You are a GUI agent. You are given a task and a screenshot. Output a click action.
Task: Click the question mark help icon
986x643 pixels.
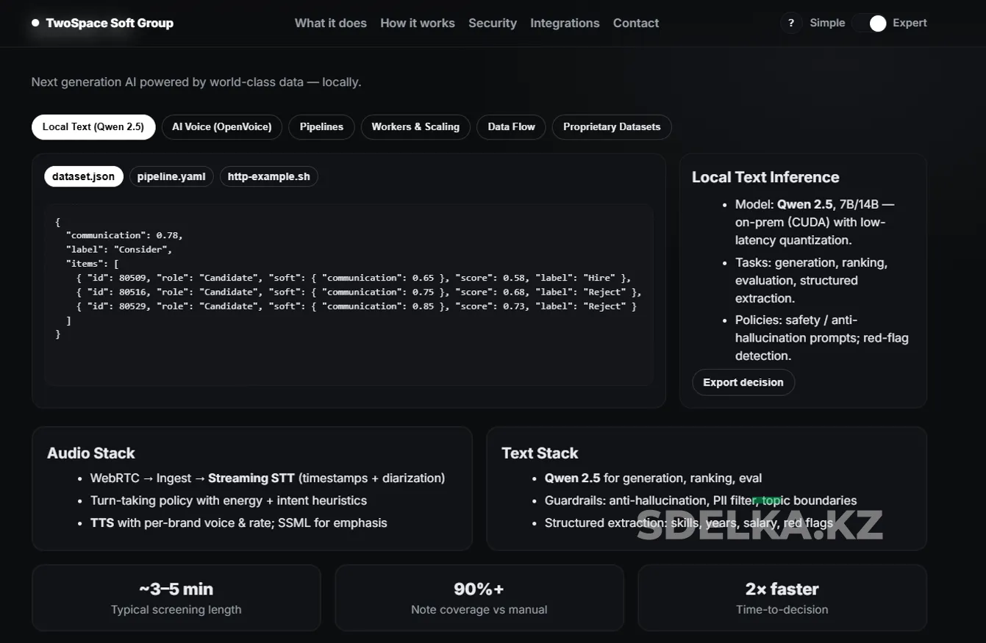(790, 24)
